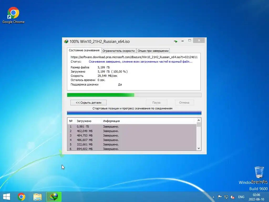Click the connections list scrollbar thumb
Viewport: 269px width, 202px height.
tap(199, 124)
